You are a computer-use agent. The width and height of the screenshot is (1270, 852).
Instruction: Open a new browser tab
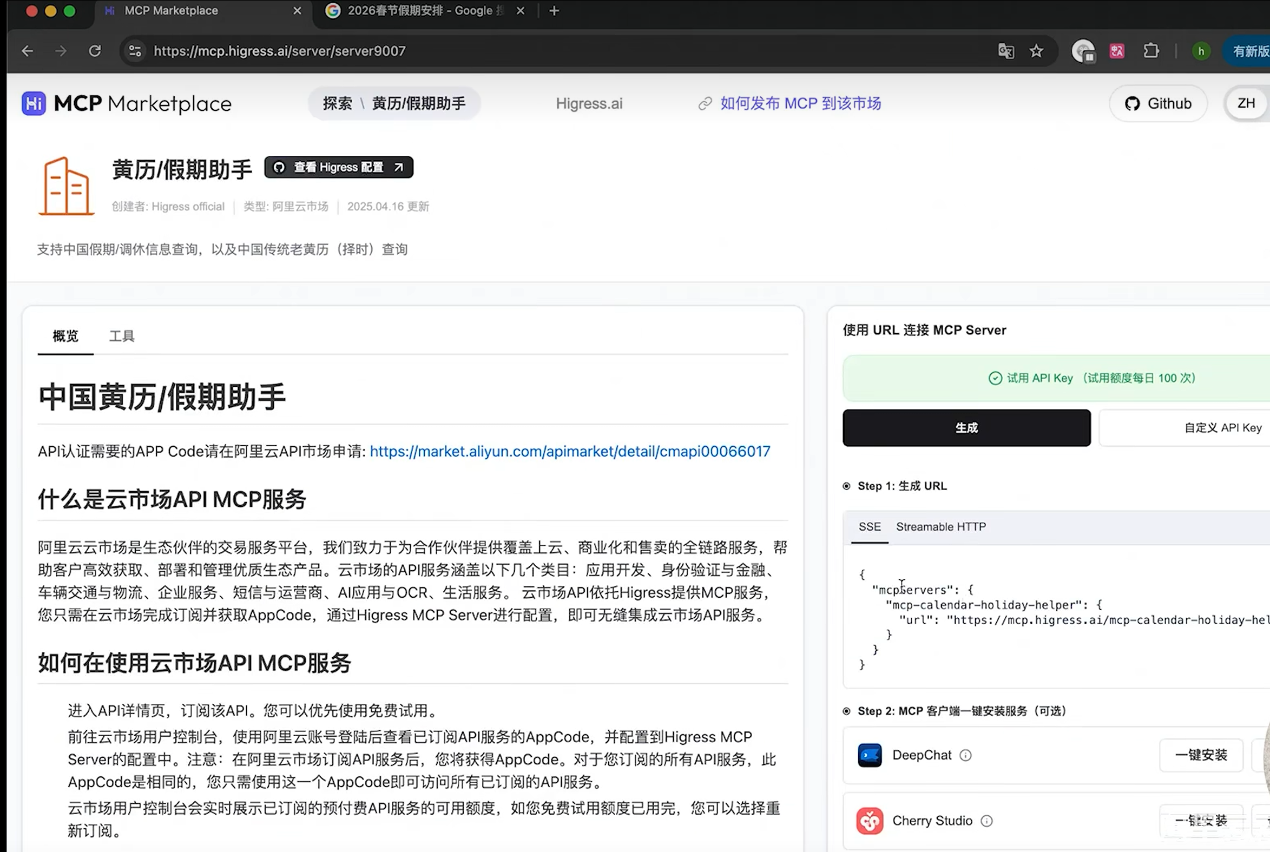pyautogui.click(x=554, y=11)
